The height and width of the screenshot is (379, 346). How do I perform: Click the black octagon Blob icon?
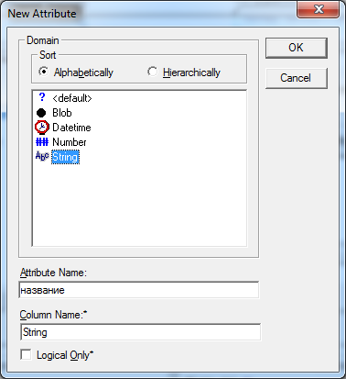41,113
